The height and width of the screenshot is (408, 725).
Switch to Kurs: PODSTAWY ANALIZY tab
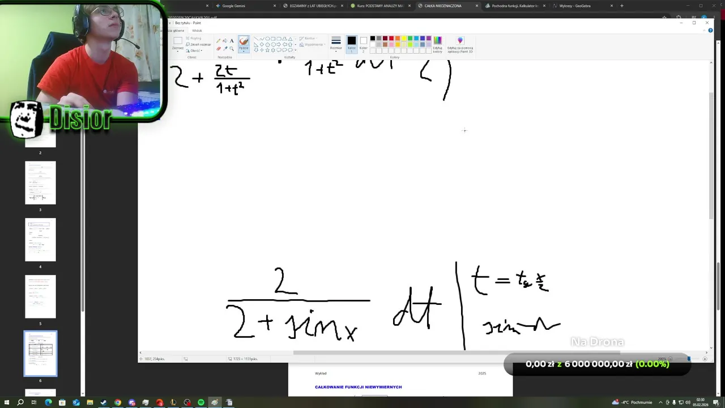coord(379,6)
